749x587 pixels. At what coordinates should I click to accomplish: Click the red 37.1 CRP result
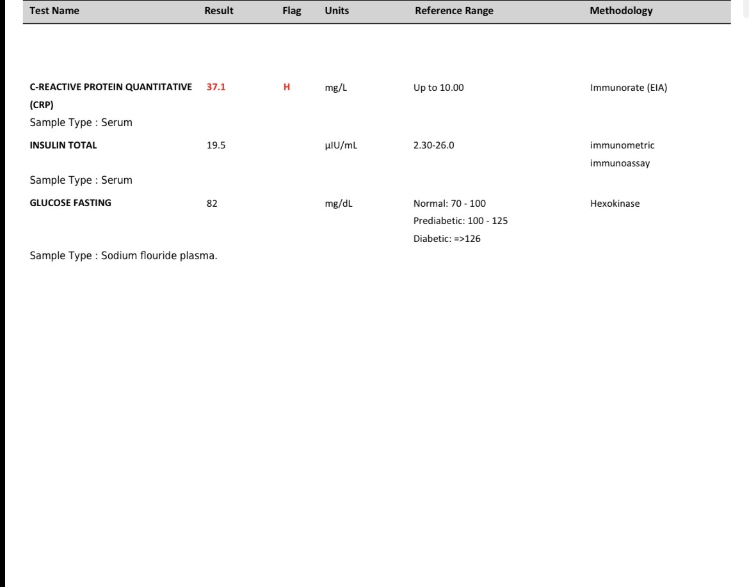pos(216,87)
